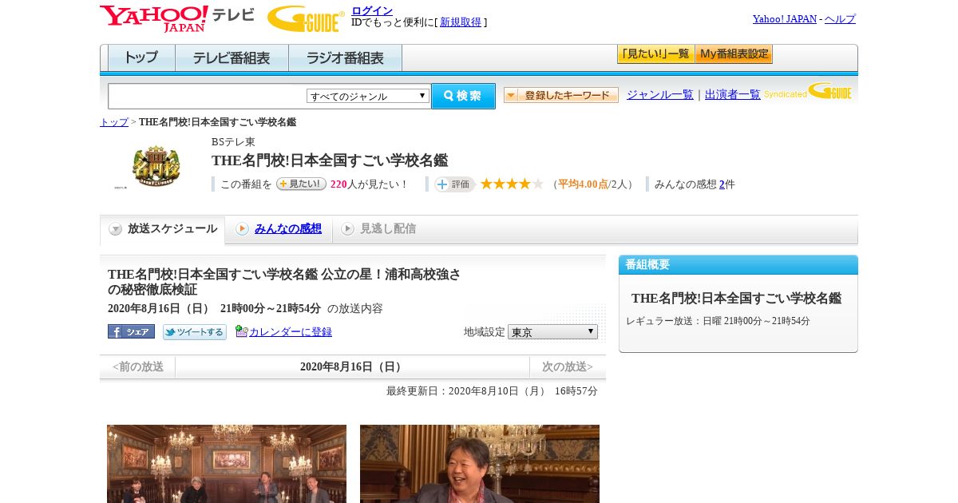Click the BSテレ東 channel name
The image size is (958, 503).
tap(233, 141)
